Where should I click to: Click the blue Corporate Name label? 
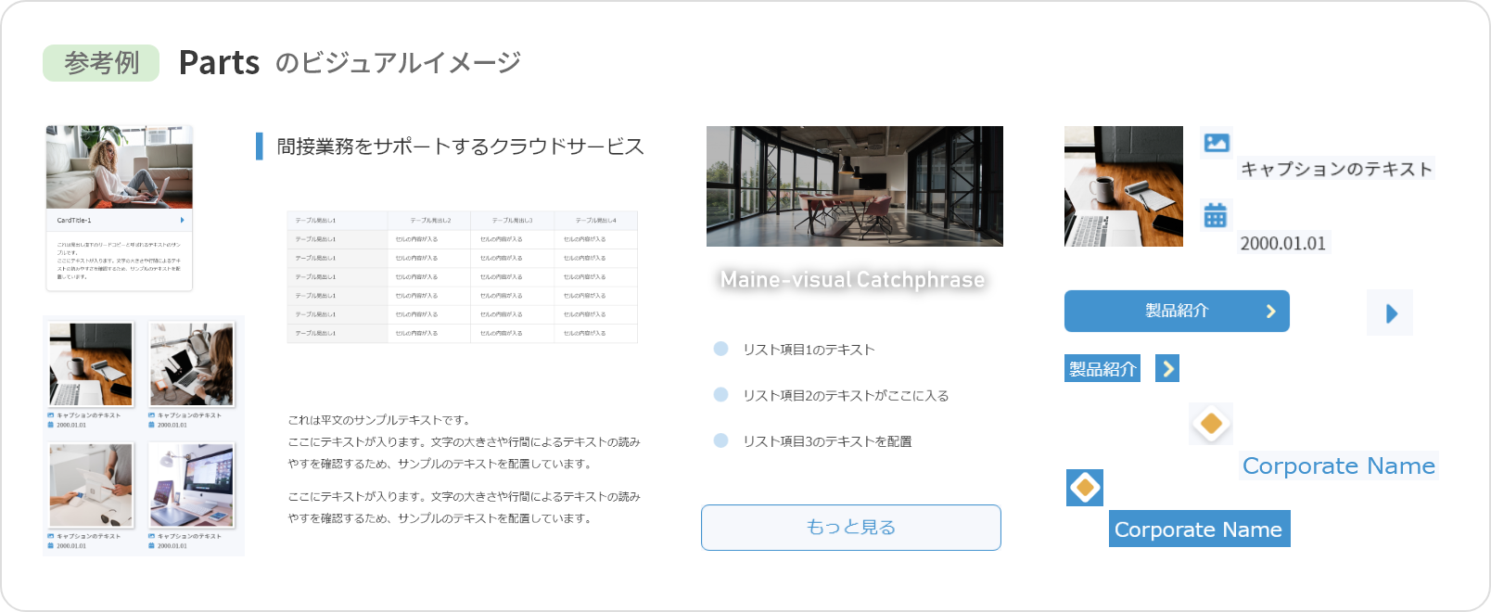1199,529
